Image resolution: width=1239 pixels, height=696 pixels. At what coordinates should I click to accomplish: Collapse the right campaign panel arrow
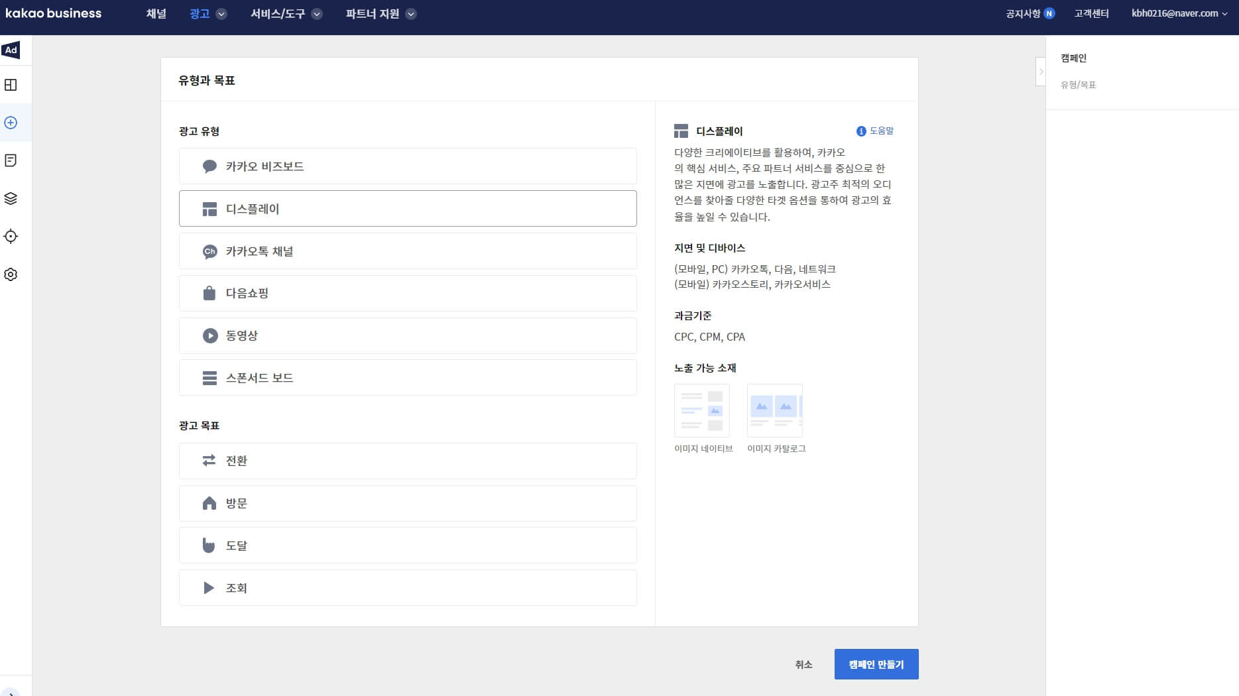[1041, 72]
